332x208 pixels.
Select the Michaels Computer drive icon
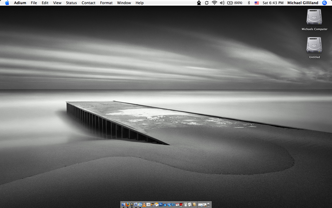coord(314,17)
